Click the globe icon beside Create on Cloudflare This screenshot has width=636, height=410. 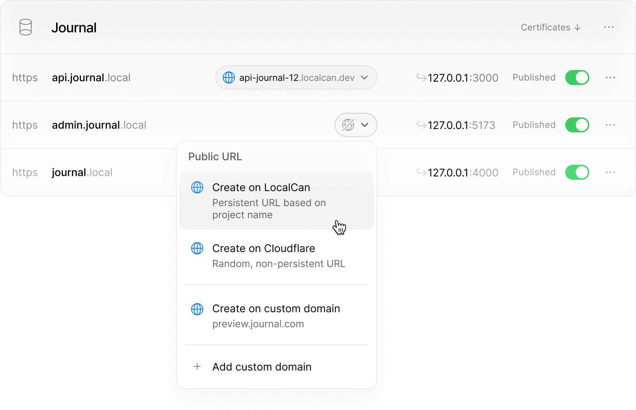197,248
